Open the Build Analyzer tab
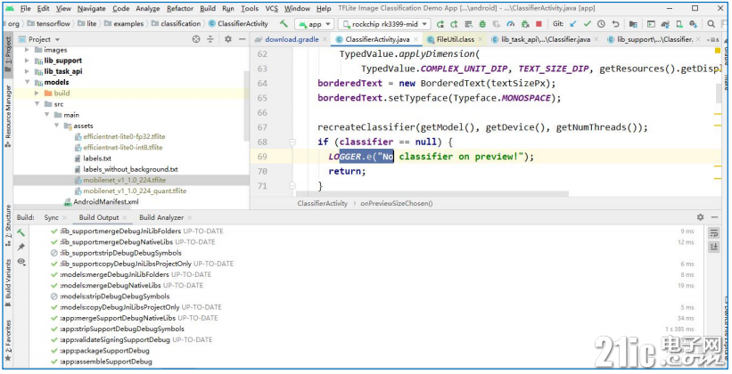732x374 pixels. (161, 217)
